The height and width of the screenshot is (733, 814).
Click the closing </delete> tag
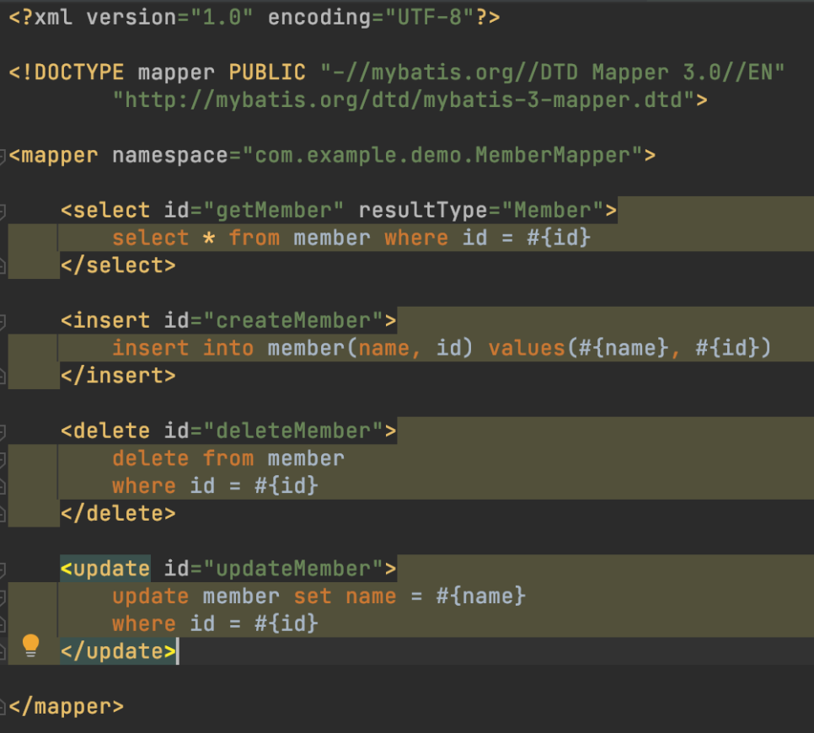(x=118, y=514)
